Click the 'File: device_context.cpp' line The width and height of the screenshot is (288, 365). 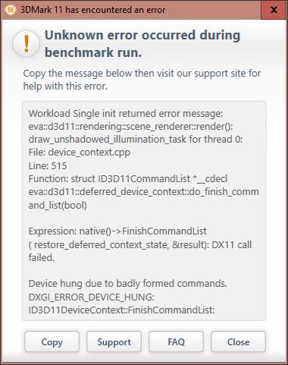(x=80, y=153)
